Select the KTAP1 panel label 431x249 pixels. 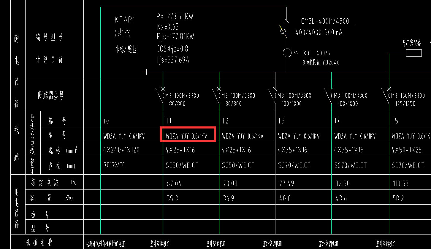tap(125, 20)
